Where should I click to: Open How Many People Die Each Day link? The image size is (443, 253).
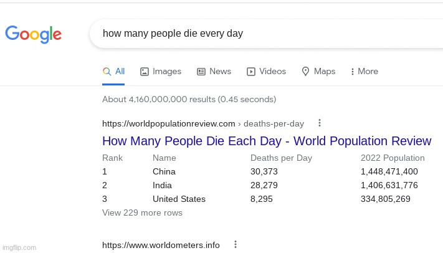click(x=267, y=141)
